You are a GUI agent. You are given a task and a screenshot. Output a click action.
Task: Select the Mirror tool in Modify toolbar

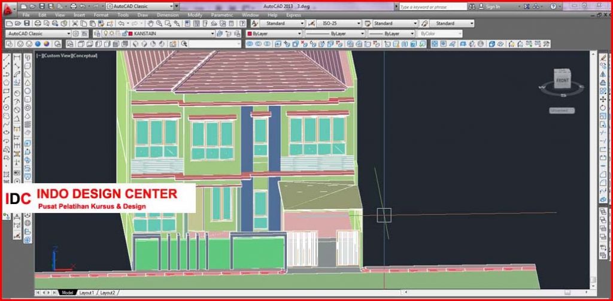[603, 74]
